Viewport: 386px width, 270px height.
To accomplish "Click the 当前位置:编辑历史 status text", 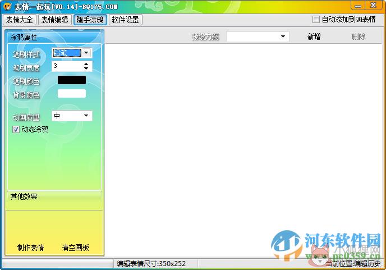I will pyautogui.click(x=353, y=264).
